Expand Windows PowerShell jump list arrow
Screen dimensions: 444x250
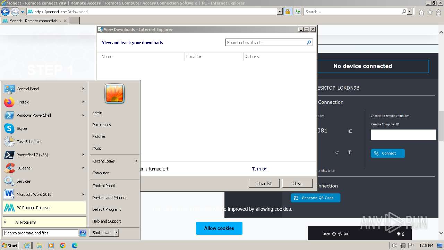click(83, 115)
